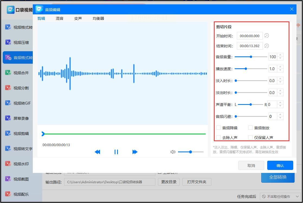Set start time with the 开始时间 clock icon
Viewport: 303px width, 203px height.
[x=267, y=36]
